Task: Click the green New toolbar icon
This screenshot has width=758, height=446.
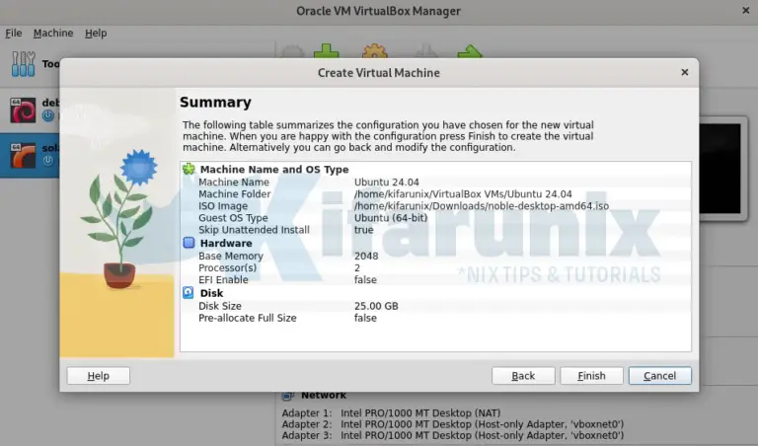Action: click(x=327, y=51)
